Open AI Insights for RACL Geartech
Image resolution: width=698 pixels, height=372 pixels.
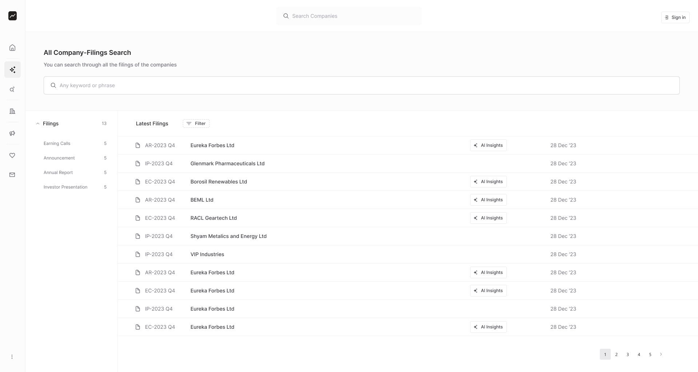488,218
